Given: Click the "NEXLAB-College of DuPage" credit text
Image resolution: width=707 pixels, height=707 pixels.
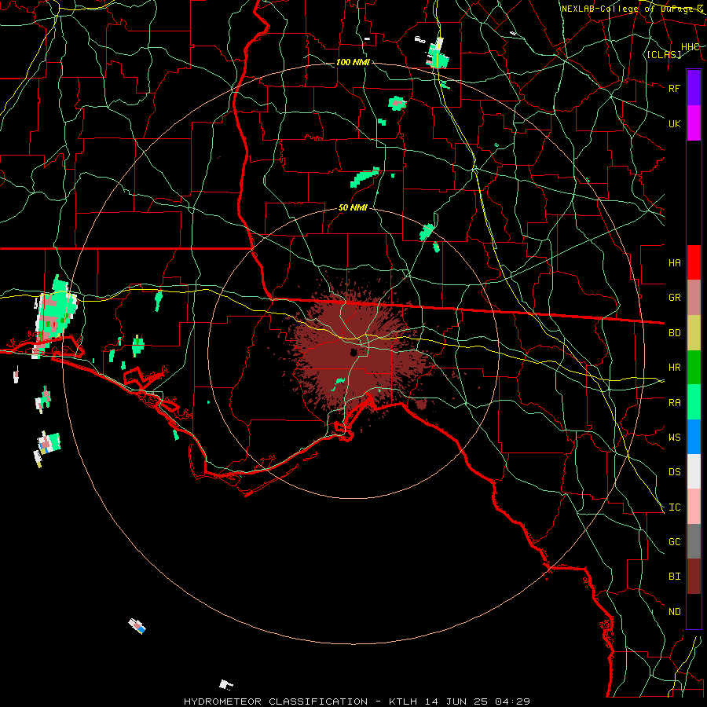Looking at the screenshot, I should pos(630,9).
